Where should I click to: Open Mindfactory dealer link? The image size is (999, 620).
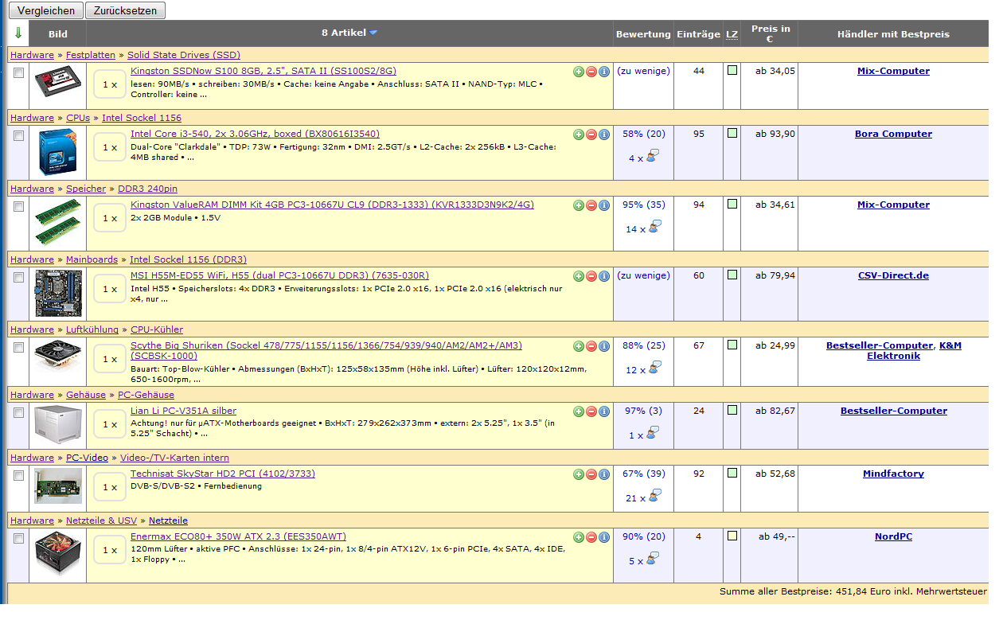893,474
